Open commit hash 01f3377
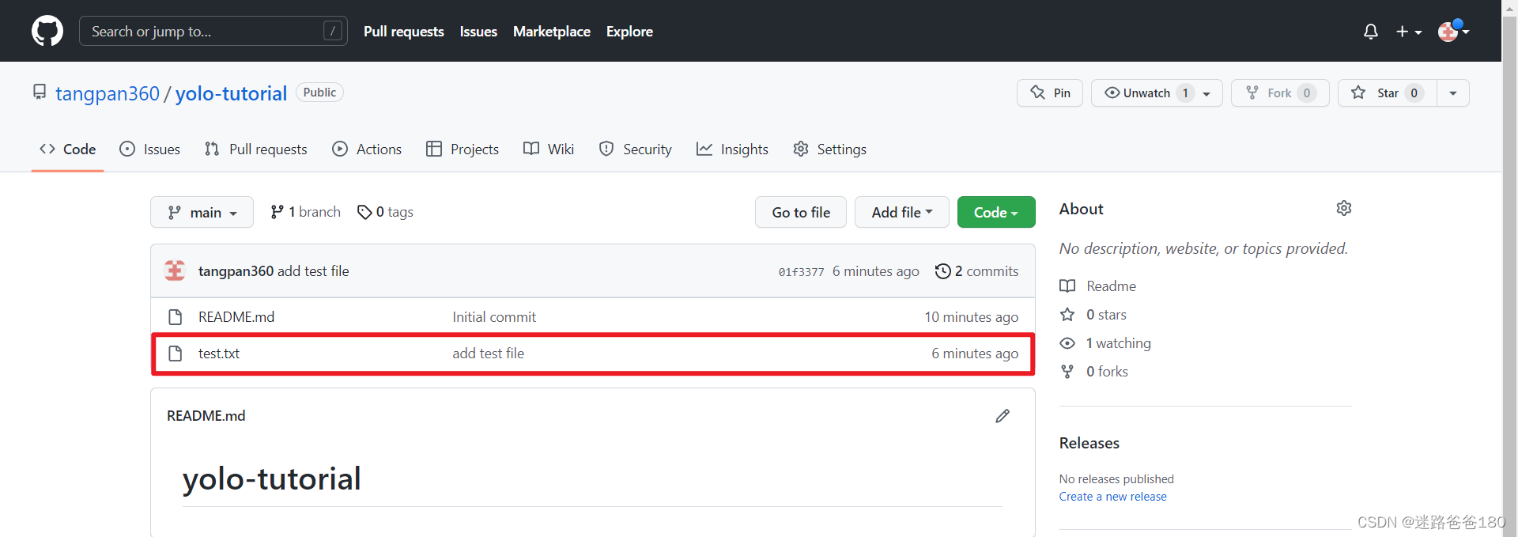 tap(801, 272)
